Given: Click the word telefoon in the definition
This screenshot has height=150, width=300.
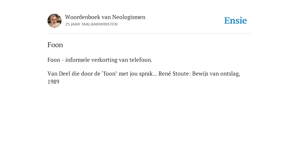Looking at the screenshot, I should pyautogui.click(x=141, y=60).
